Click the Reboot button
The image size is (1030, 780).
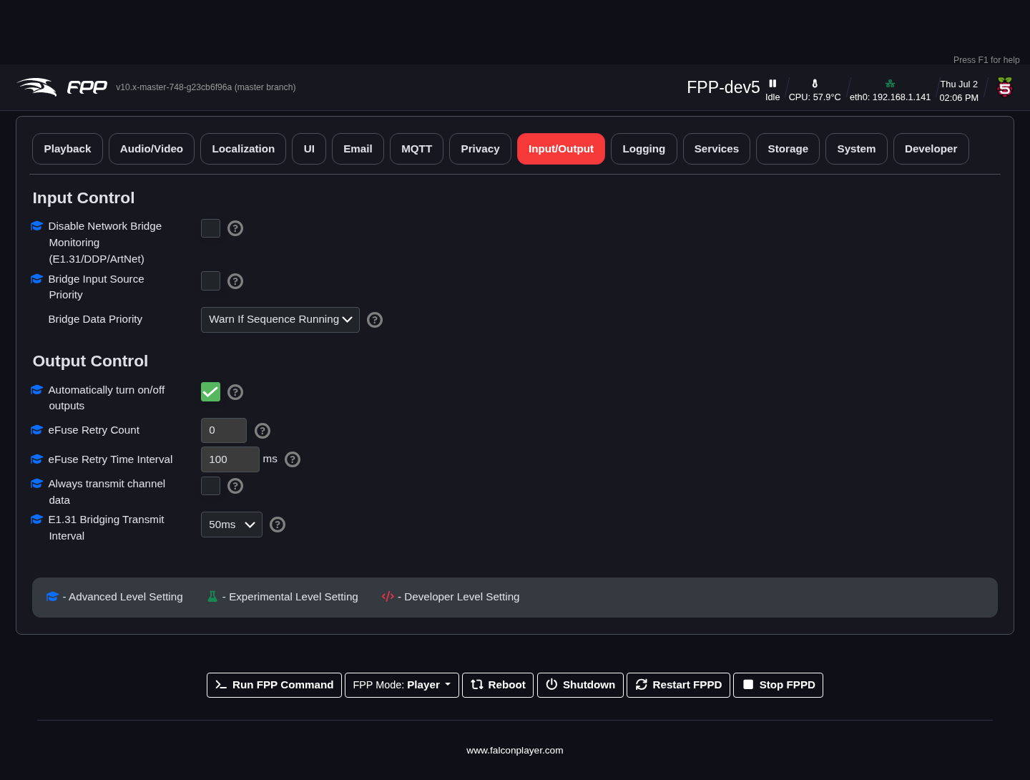[x=498, y=685]
